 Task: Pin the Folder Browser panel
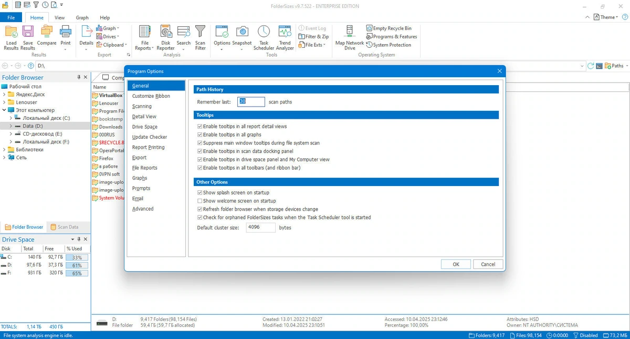click(x=79, y=77)
